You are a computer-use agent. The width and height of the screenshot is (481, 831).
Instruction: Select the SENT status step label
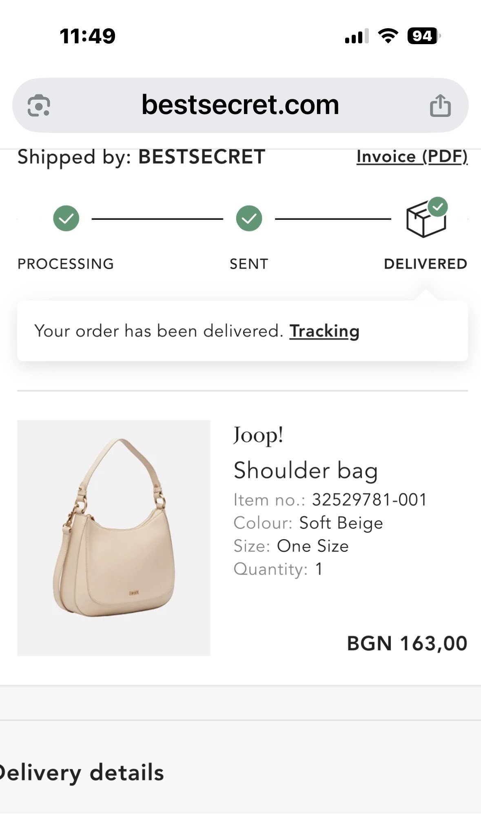click(x=249, y=264)
